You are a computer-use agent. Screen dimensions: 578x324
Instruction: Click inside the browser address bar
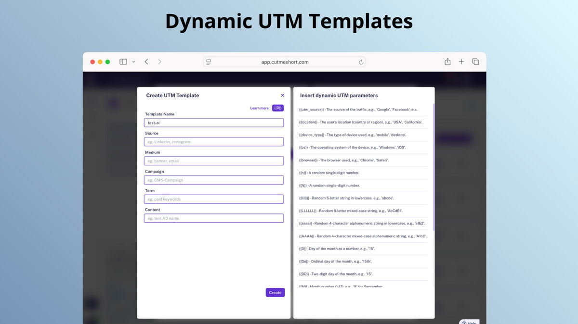tap(284, 62)
